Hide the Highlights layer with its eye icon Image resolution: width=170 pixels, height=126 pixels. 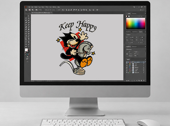pyautogui.click(x=127, y=67)
